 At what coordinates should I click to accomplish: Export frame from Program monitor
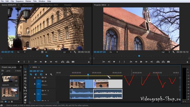pos(168,62)
